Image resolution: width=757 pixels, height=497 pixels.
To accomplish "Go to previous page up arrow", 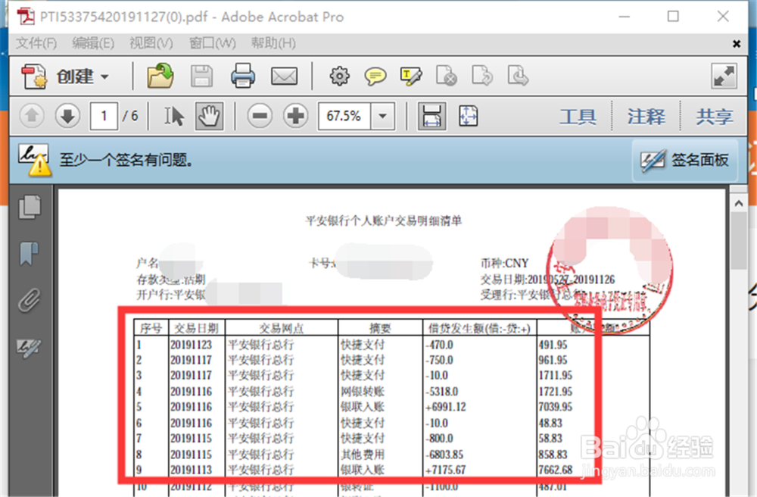I will click(x=32, y=116).
